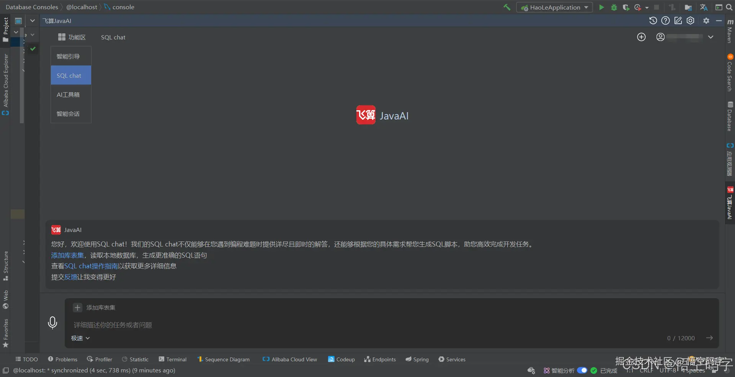
Task: Click the 飞算JavaAI side stripe button
Action: [x=730, y=203]
